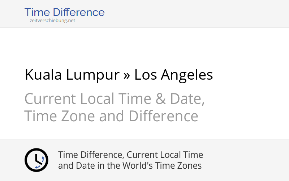The height and width of the screenshot is (181, 289).
Task: Click the » separator between the cities
Action: pyautogui.click(x=127, y=76)
